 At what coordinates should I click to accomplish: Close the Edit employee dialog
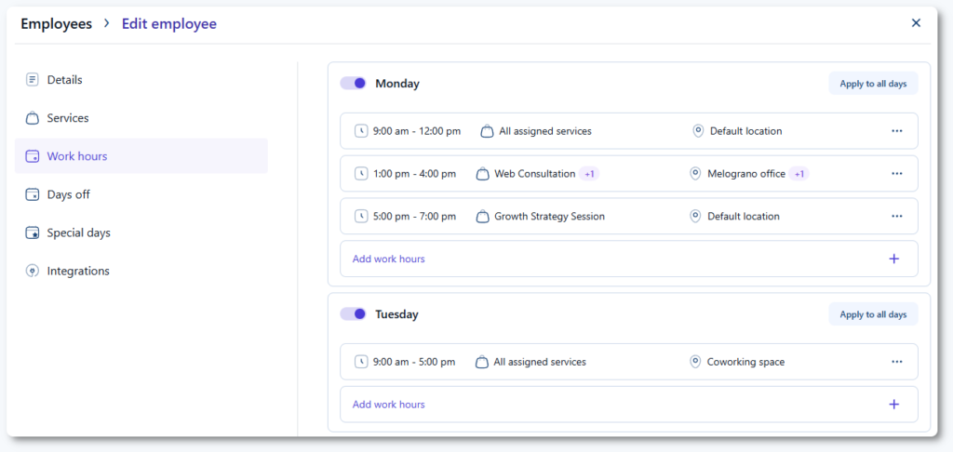click(916, 23)
